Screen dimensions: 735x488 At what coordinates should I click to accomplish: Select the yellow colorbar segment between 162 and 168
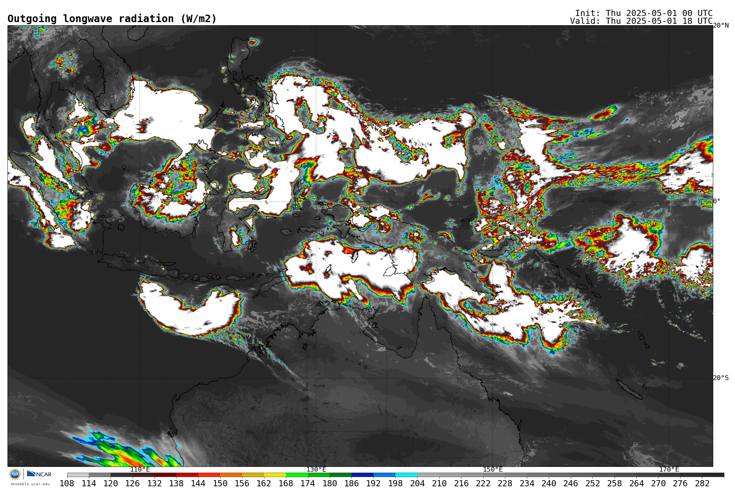click(x=275, y=475)
